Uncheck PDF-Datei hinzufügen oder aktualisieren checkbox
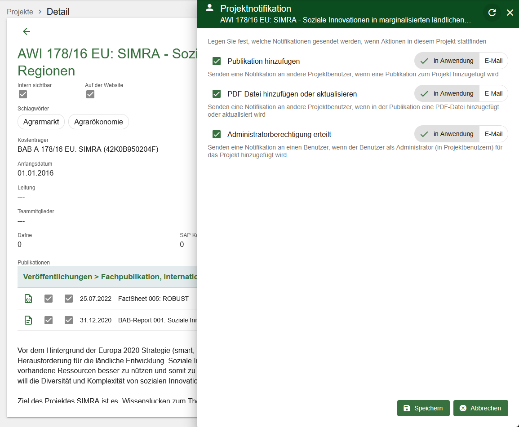 (x=217, y=94)
